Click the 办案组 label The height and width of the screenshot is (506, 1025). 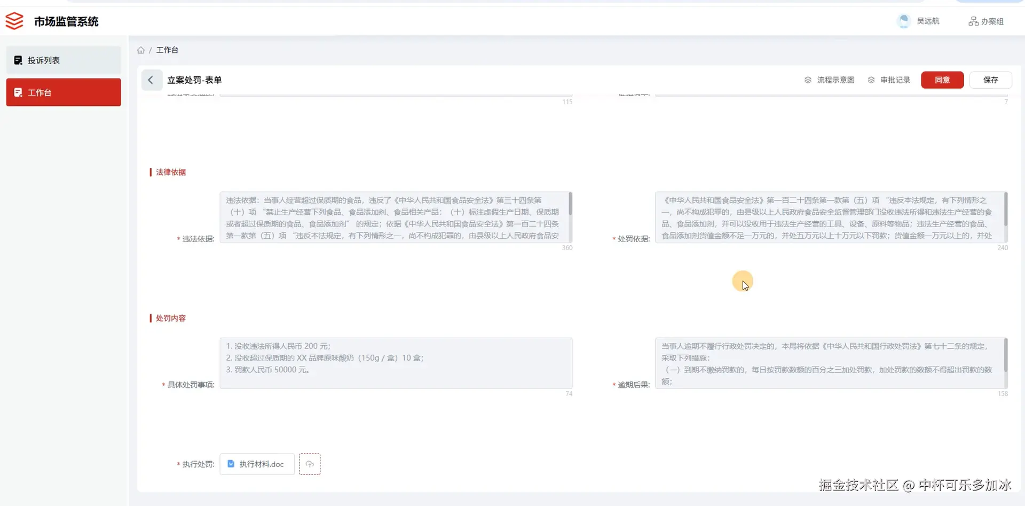(992, 21)
